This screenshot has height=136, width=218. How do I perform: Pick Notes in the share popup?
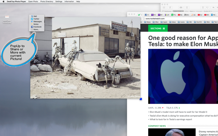pos(36,24)
